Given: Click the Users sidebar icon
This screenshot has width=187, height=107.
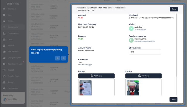Looking at the screenshot, I should (4, 15).
